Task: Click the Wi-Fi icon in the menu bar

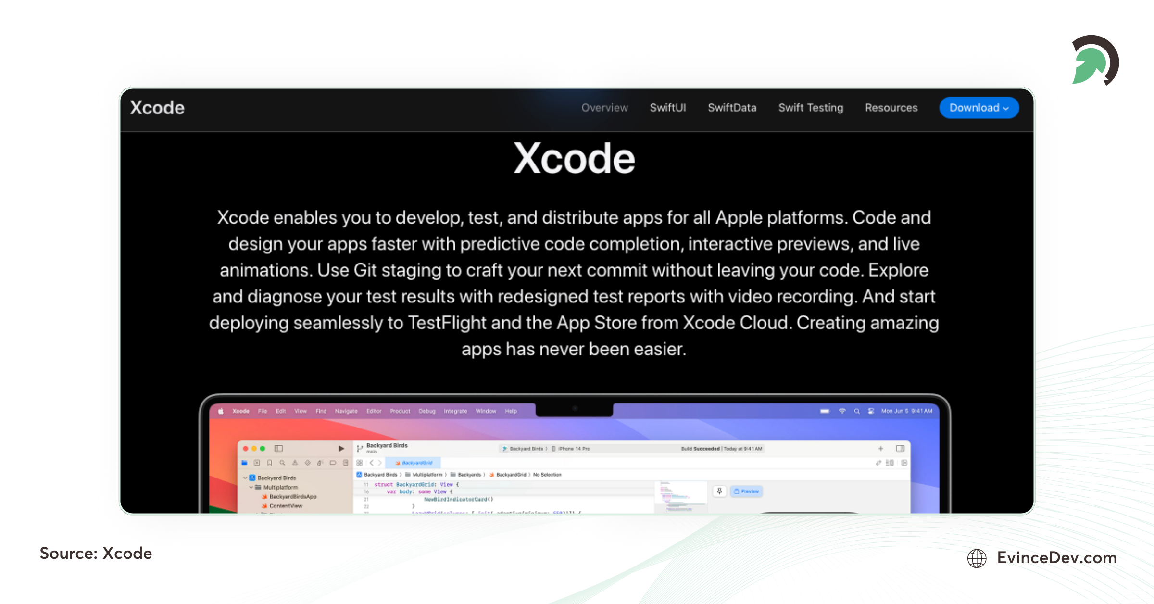Action: coord(842,411)
